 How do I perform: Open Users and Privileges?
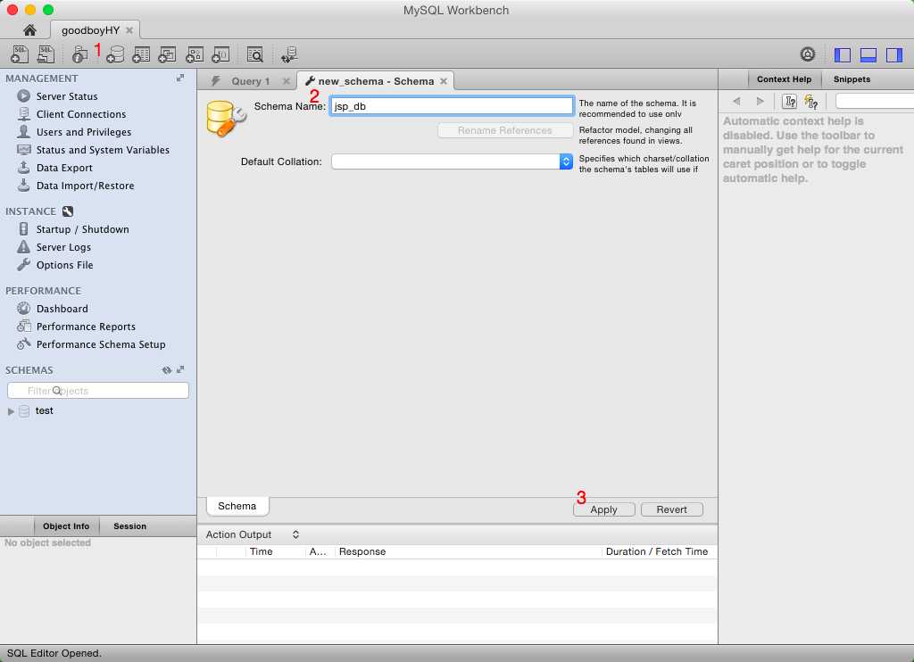[84, 132]
